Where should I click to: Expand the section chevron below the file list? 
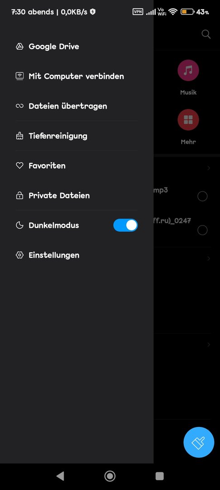click(x=209, y=259)
